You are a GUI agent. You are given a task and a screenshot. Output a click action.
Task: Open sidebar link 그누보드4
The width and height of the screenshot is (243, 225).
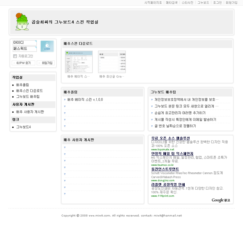pos(23,127)
